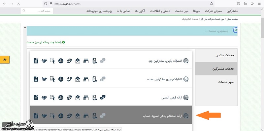This screenshot has height=131, width=264.
Task: Select the خدمات مشترکین tab
Action: 216,68
